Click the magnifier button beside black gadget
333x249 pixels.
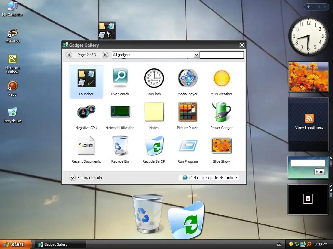tap(331, 190)
